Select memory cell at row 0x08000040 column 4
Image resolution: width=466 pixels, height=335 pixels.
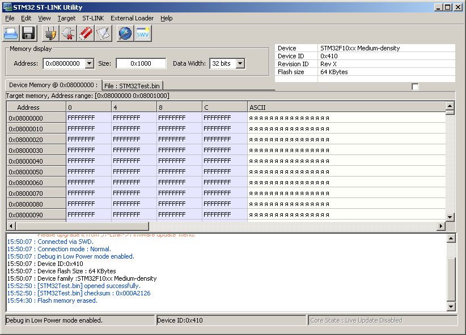coord(134,161)
